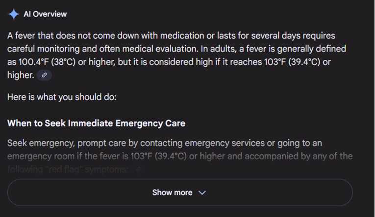
Task: Select the "When to Seek Immediate Emergency Care" heading
Action: pos(96,123)
